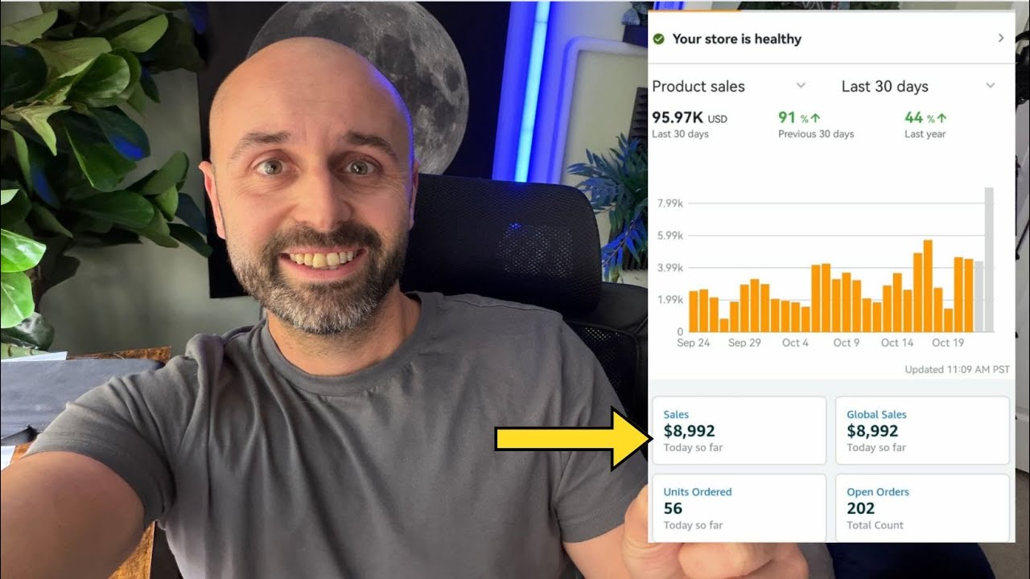Viewport: 1030px width, 579px height.
Task: Select the Previous 30 days comparison label
Action: pyautogui.click(x=816, y=134)
